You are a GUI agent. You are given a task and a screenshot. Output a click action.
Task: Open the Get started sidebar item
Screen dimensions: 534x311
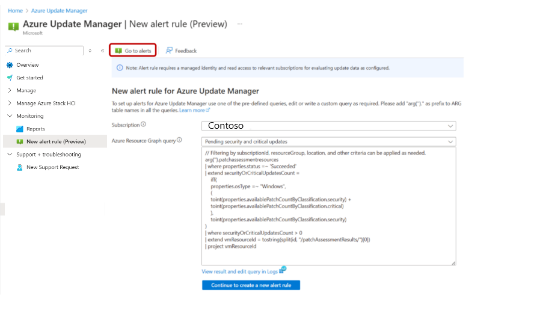(x=29, y=78)
